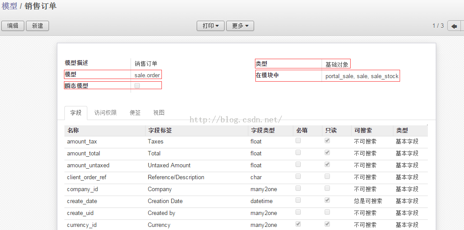
Task: Click the 编辑 (Edit) button
Action: pyautogui.click(x=13, y=26)
